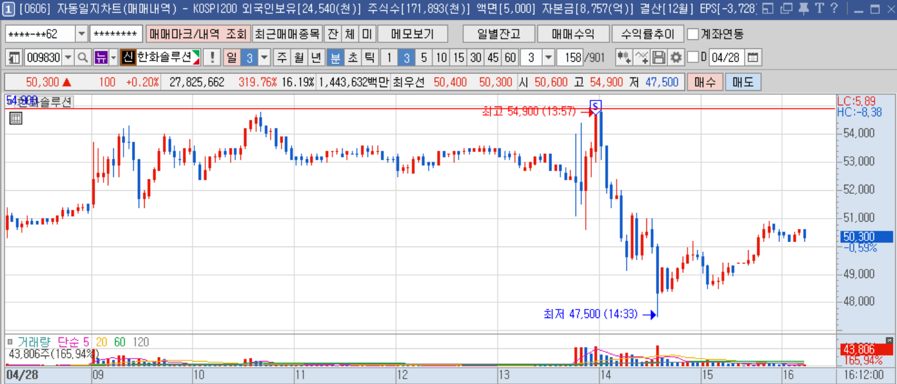Toggle the sidebar panel icon beside stock code

(x=15, y=58)
